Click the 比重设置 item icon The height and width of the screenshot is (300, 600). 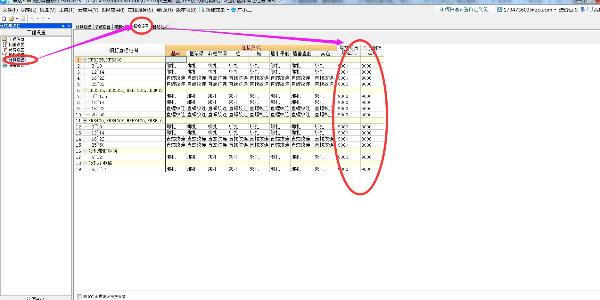point(4,45)
